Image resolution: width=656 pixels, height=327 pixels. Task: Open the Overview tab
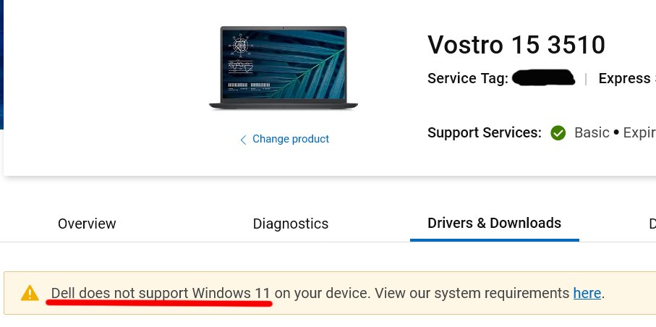pos(87,224)
